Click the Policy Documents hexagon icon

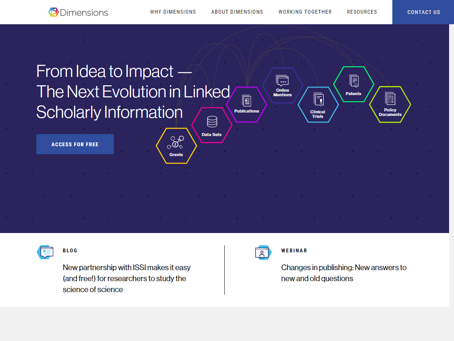pos(390,104)
